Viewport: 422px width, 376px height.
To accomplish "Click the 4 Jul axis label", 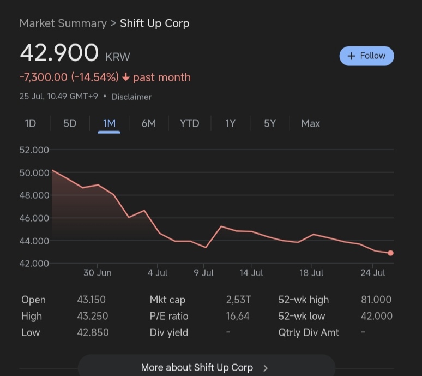I will tap(158, 273).
